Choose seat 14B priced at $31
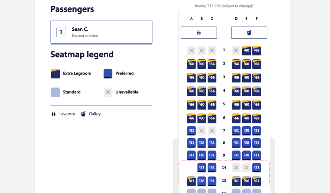The height and width of the screenshot is (193, 330). click(x=202, y=168)
